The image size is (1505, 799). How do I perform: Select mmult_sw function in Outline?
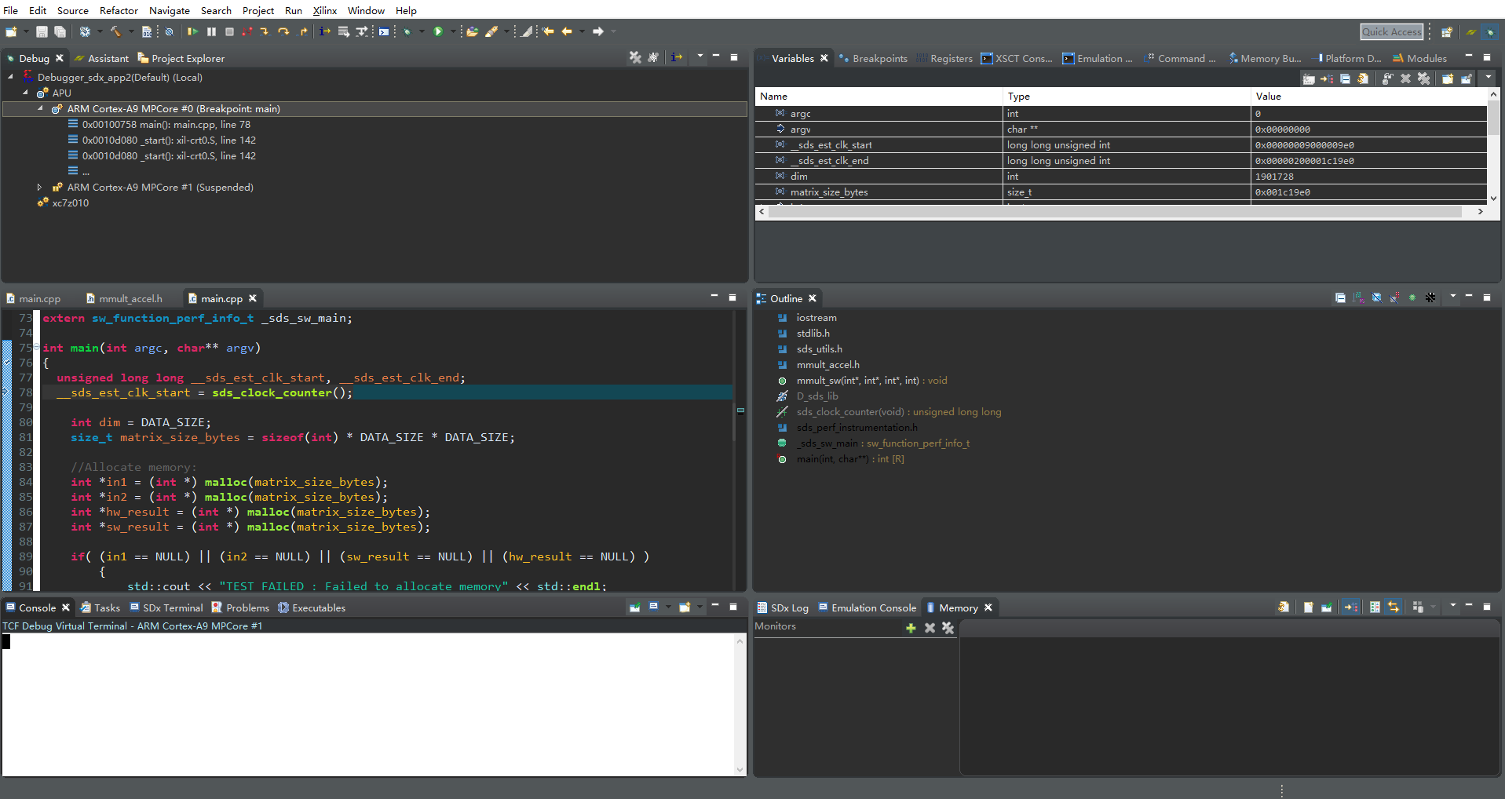pyautogui.click(x=857, y=381)
